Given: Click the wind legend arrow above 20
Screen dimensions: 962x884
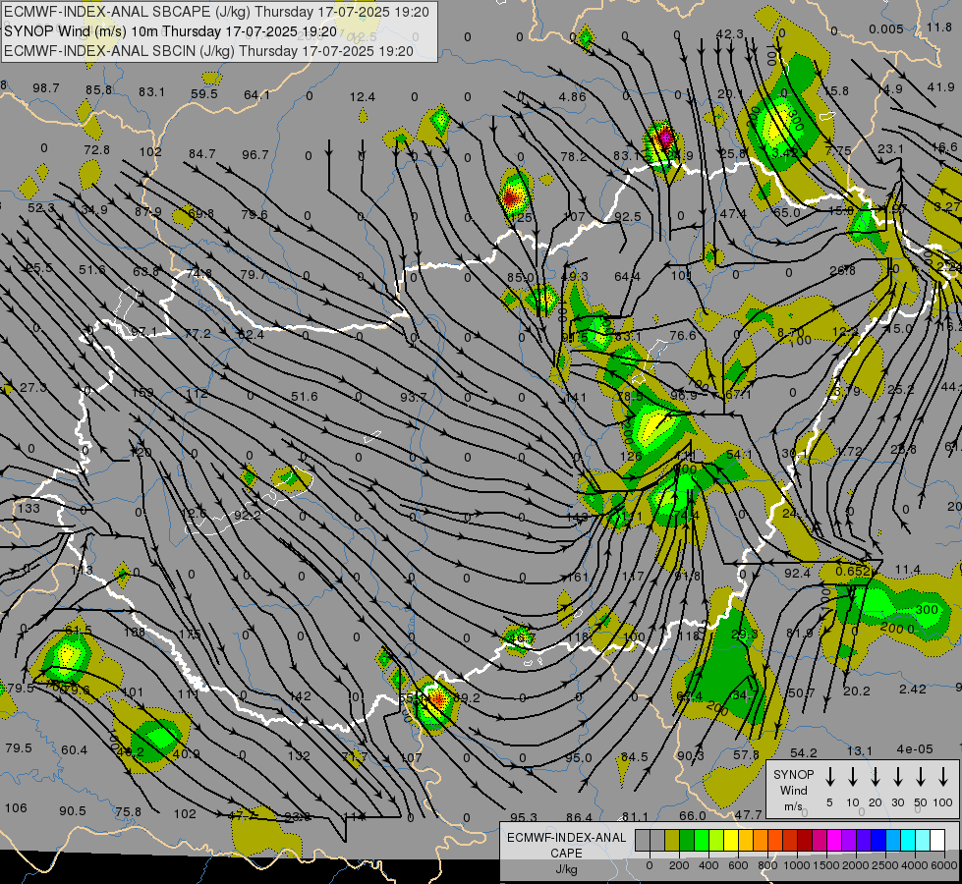Looking at the screenshot, I should click(876, 776).
